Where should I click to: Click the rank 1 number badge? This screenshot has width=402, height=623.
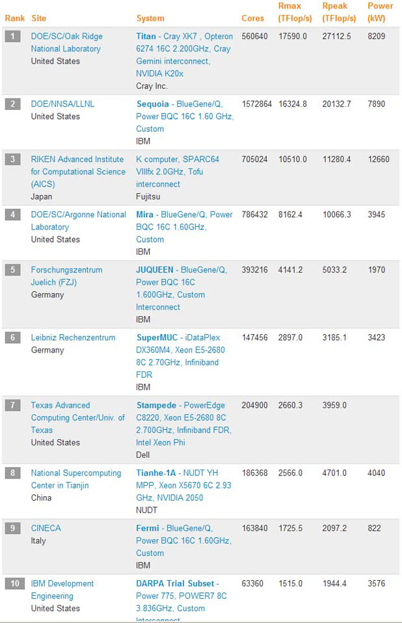click(13, 36)
